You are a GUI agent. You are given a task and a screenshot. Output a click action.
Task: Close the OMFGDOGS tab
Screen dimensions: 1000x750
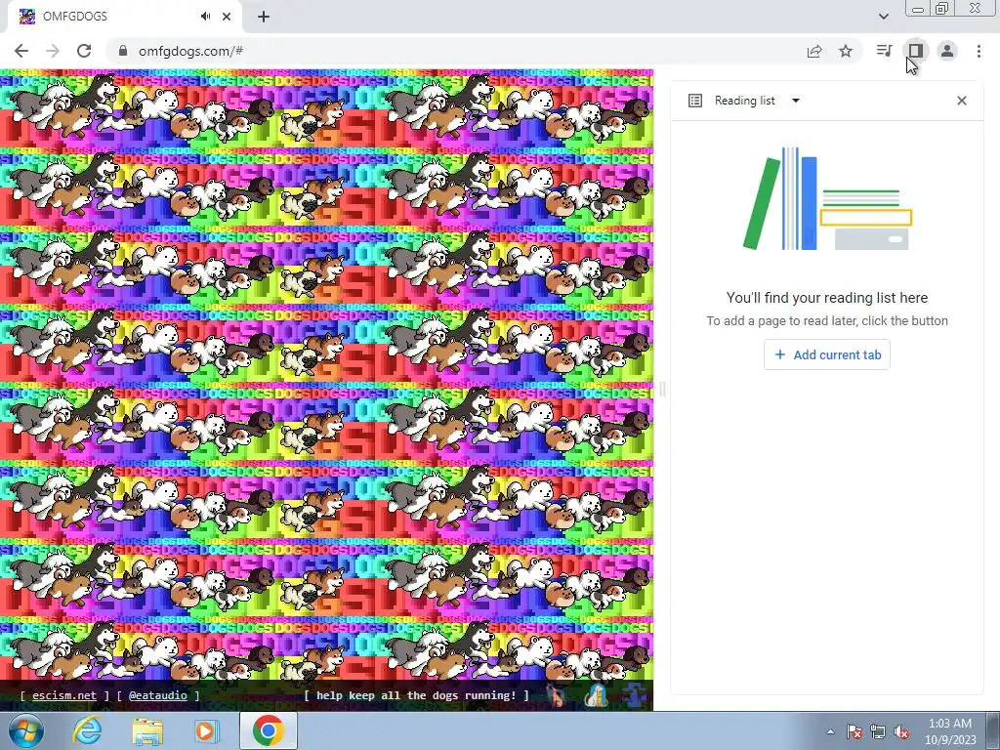click(227, 17)
